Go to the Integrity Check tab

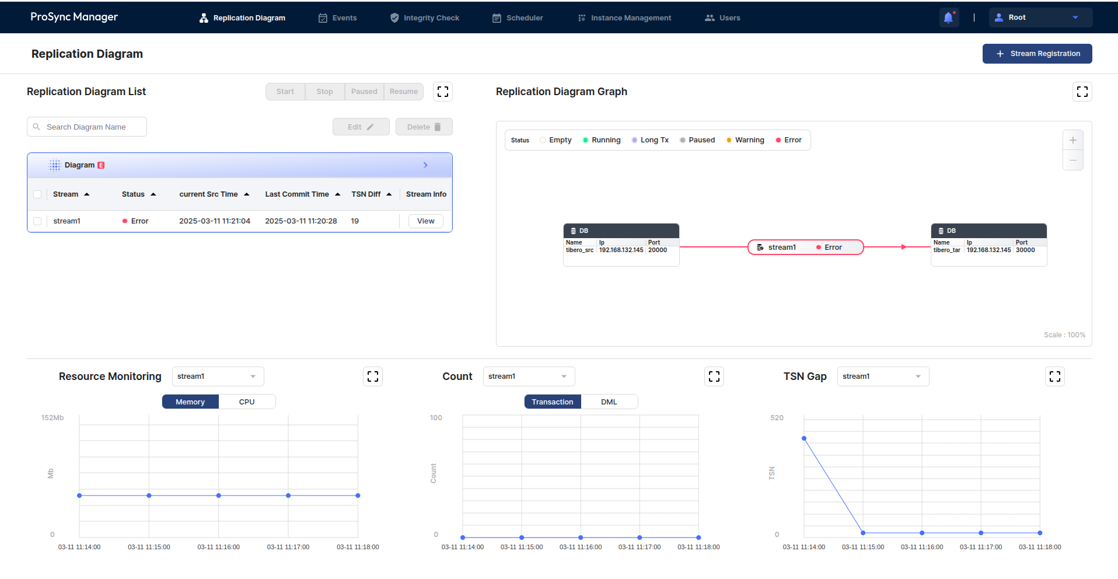(425, 18)
